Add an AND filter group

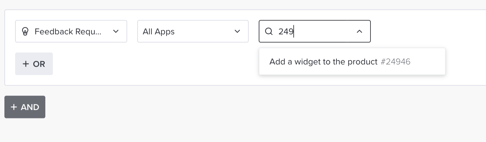coord(25,107)
